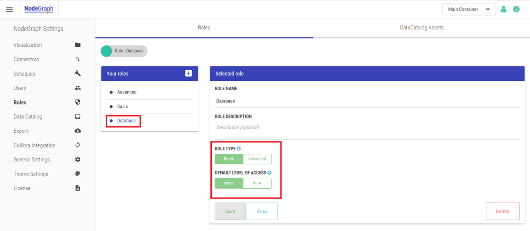The image size is (530, 231).
Task: Switch to the Roles tab
Action: [x=204, y=28]
